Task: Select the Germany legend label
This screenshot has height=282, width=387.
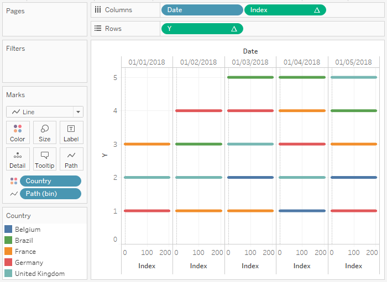Action: click(29, 263)
